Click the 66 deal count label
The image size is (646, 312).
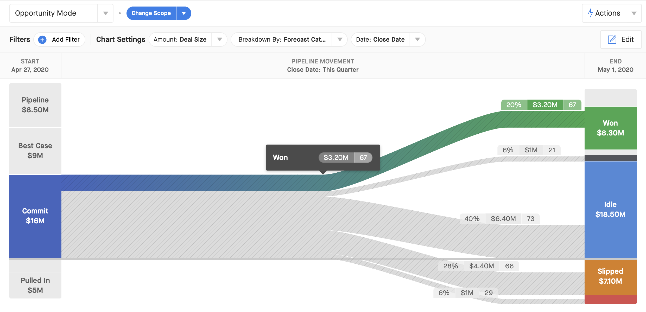coord(509,266)
